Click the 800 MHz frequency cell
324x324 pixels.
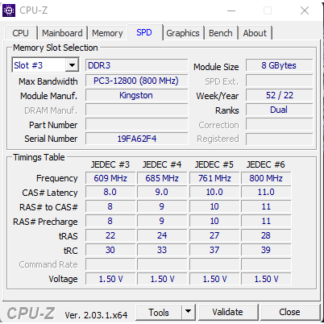pos(266,178)
